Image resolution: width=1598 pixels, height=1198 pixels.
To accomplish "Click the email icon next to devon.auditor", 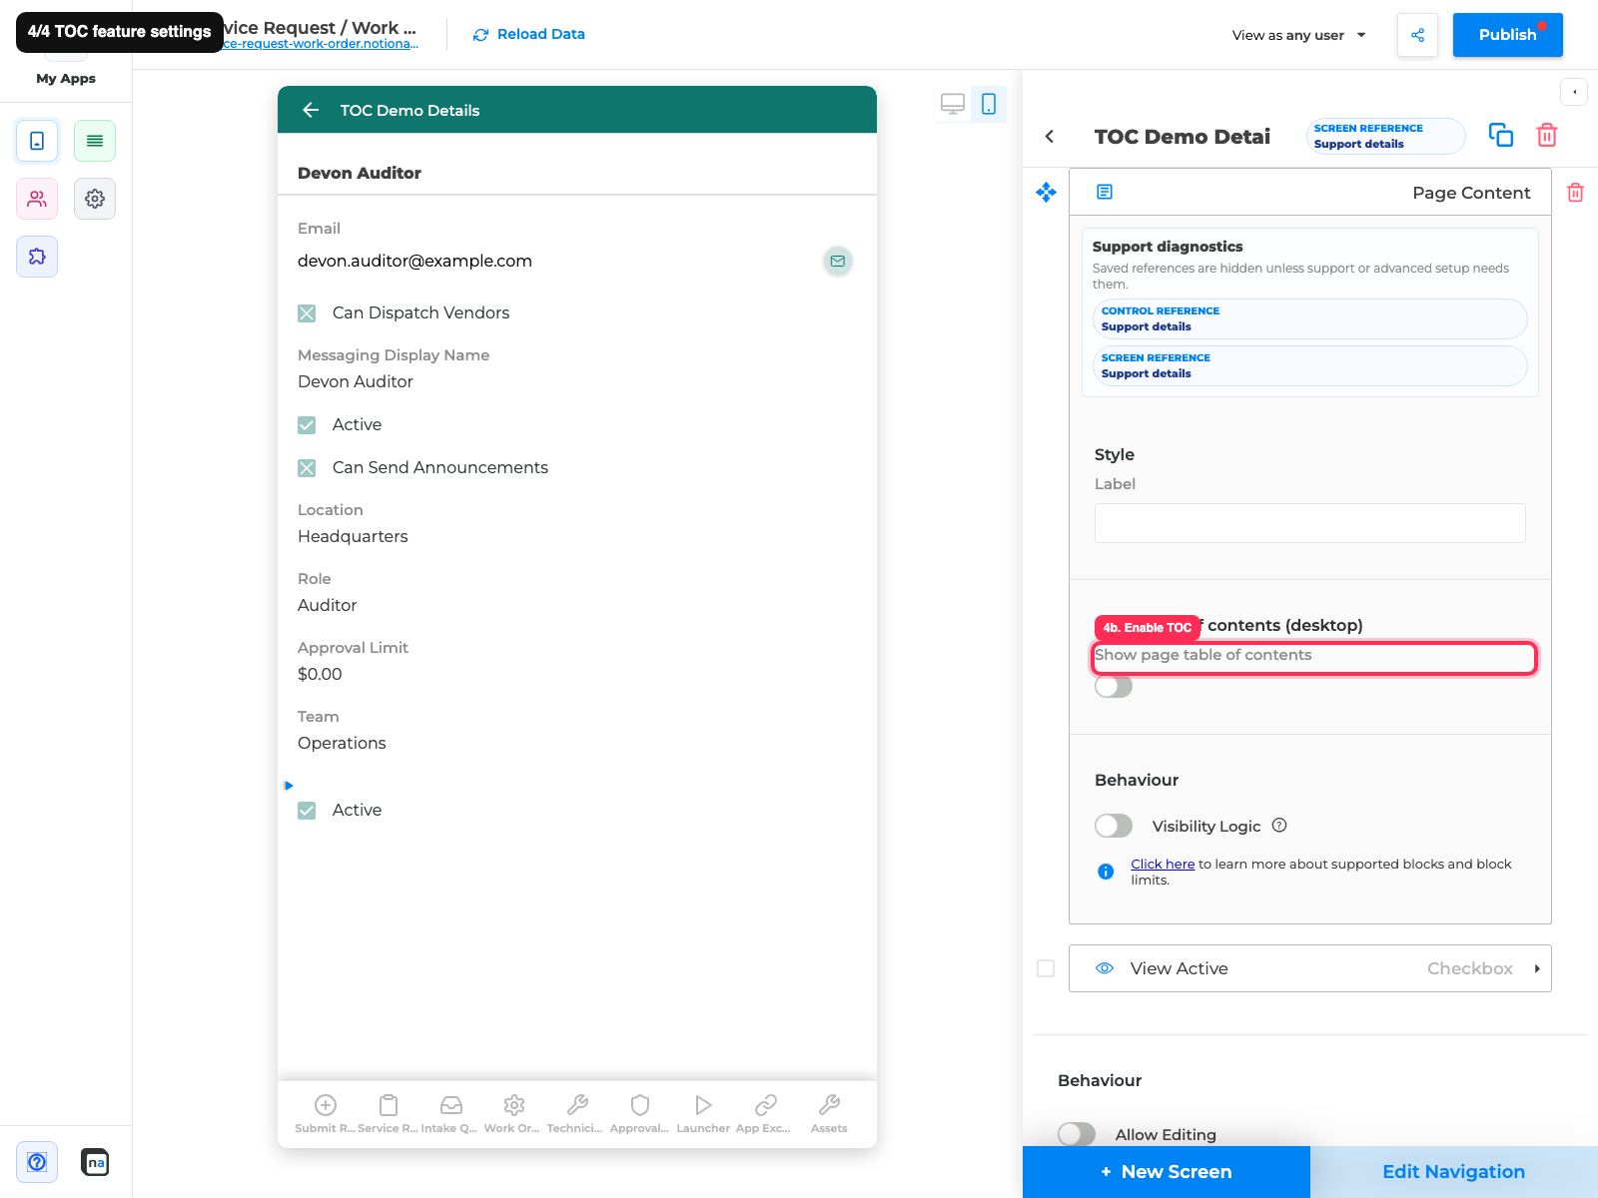I will pyautogui.click(x=838, y=261).
